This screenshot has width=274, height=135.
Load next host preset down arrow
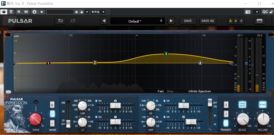tap(82, 12)
